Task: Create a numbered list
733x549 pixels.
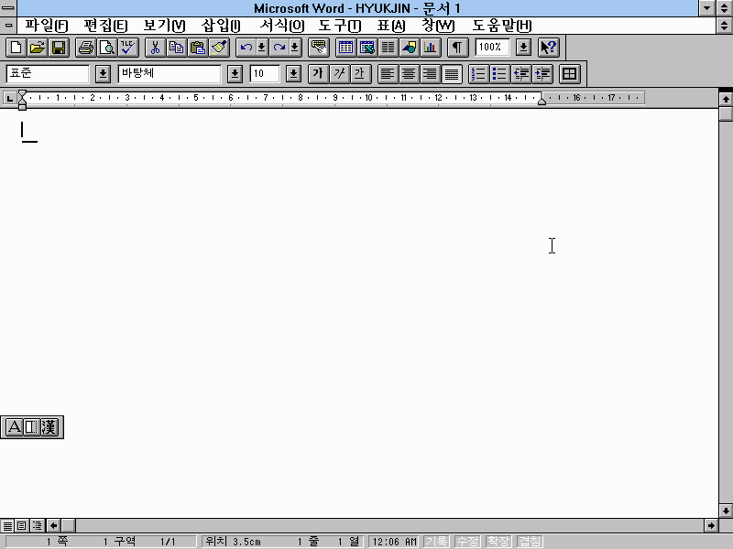Action: coord(478,74)
